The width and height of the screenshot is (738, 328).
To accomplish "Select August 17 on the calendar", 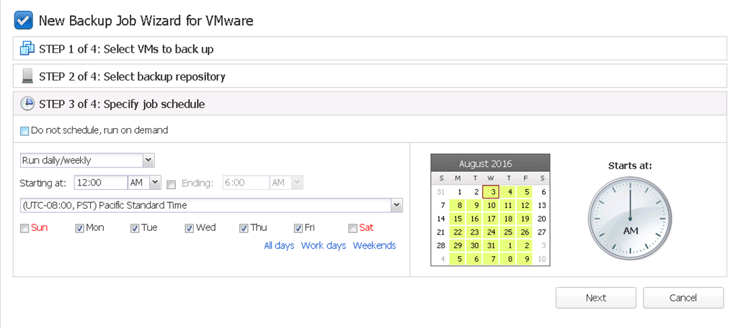I will coord(492,219).
